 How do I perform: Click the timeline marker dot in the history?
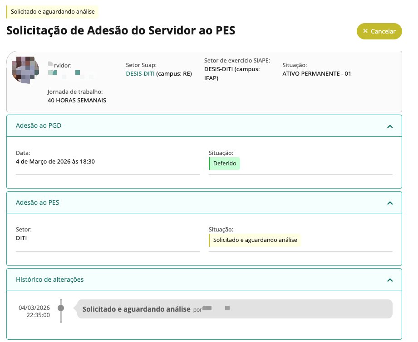[61, 308]
